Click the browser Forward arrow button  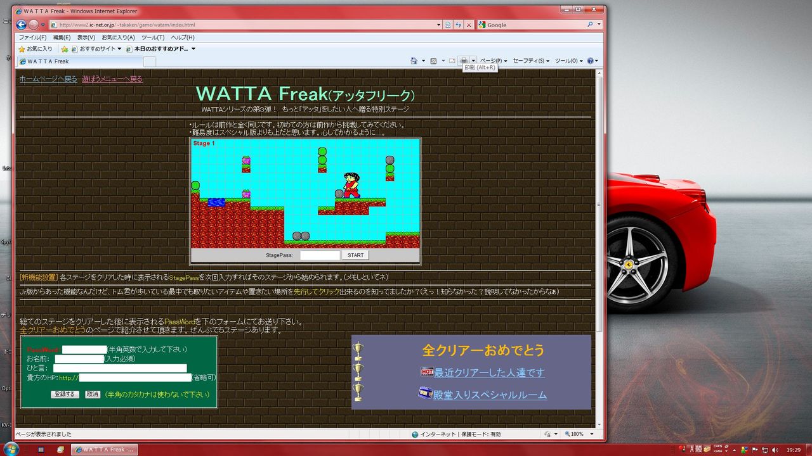point(33,25)
